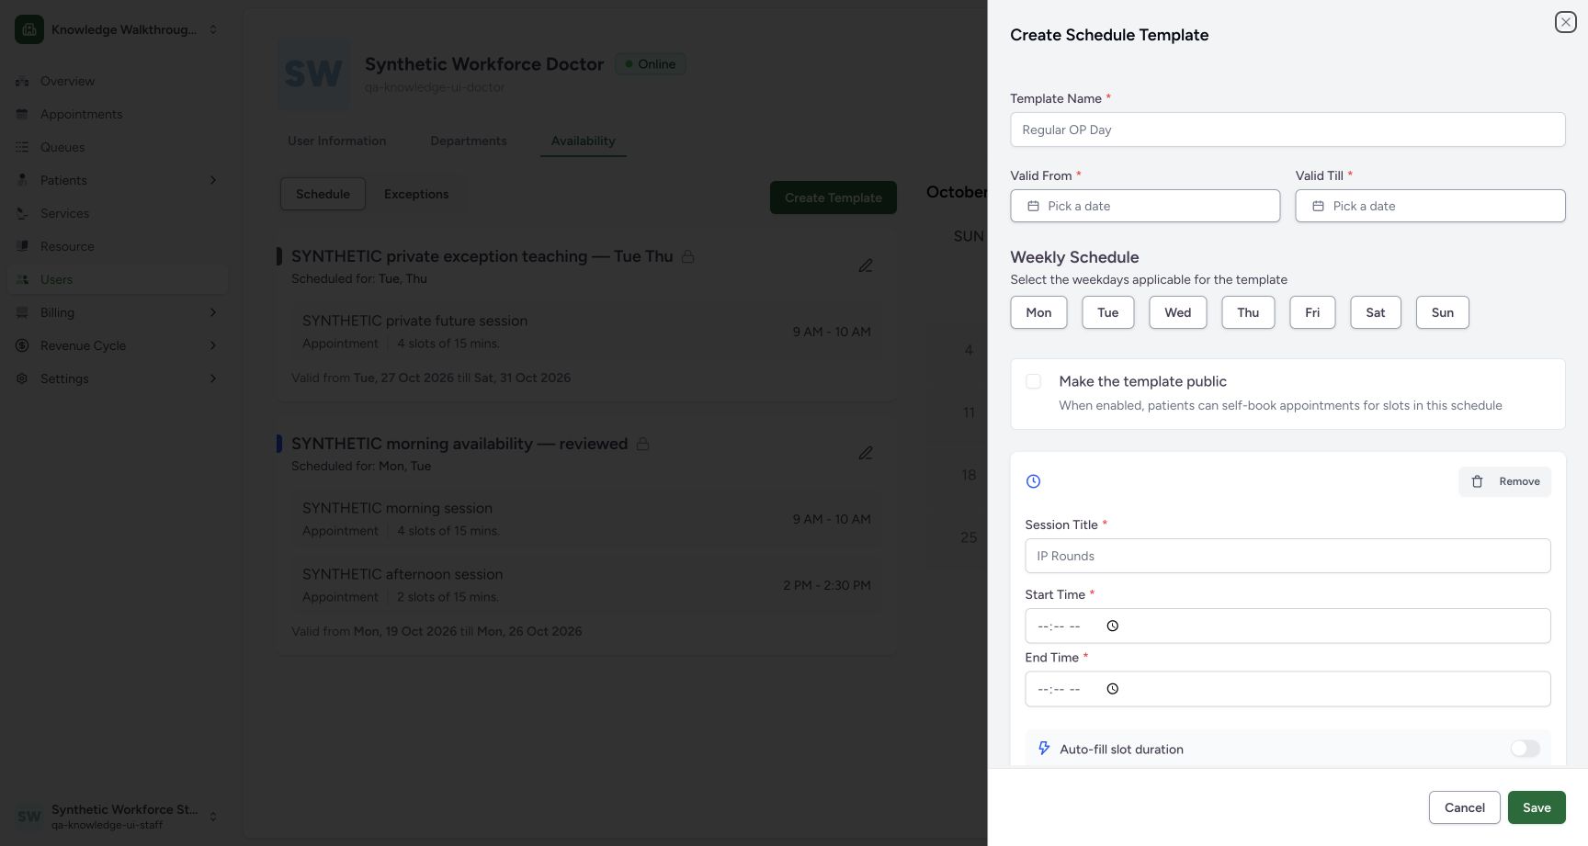
Task: Open the organization switcher dropdown arrows
Action: (213, 29)
